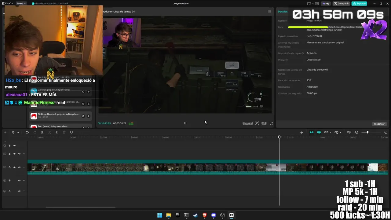Toggle lock on the topmost track
The width and height of the screenshot is (391, 220).
[9, 146]
